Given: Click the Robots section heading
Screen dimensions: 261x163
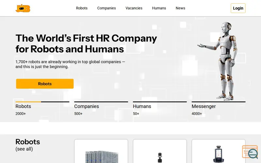Looking at the screenshot, I should coord(28,142).
